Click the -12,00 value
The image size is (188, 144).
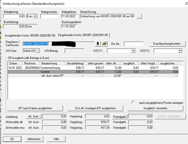117,76
